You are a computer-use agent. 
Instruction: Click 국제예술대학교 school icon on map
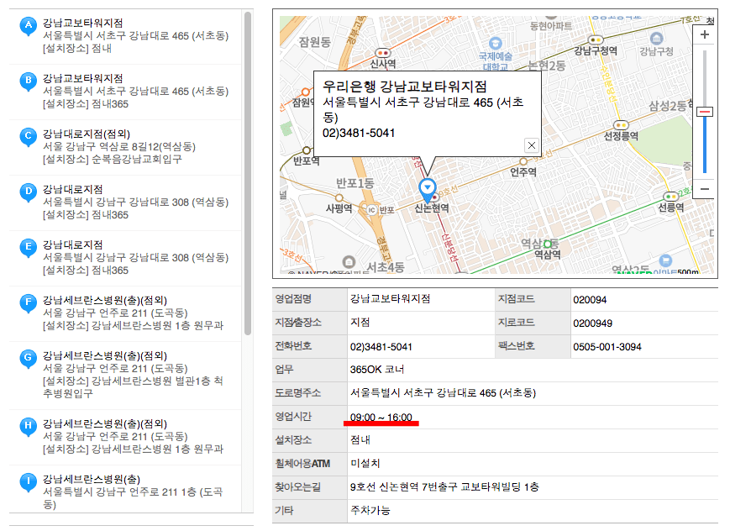coord(496,44)
